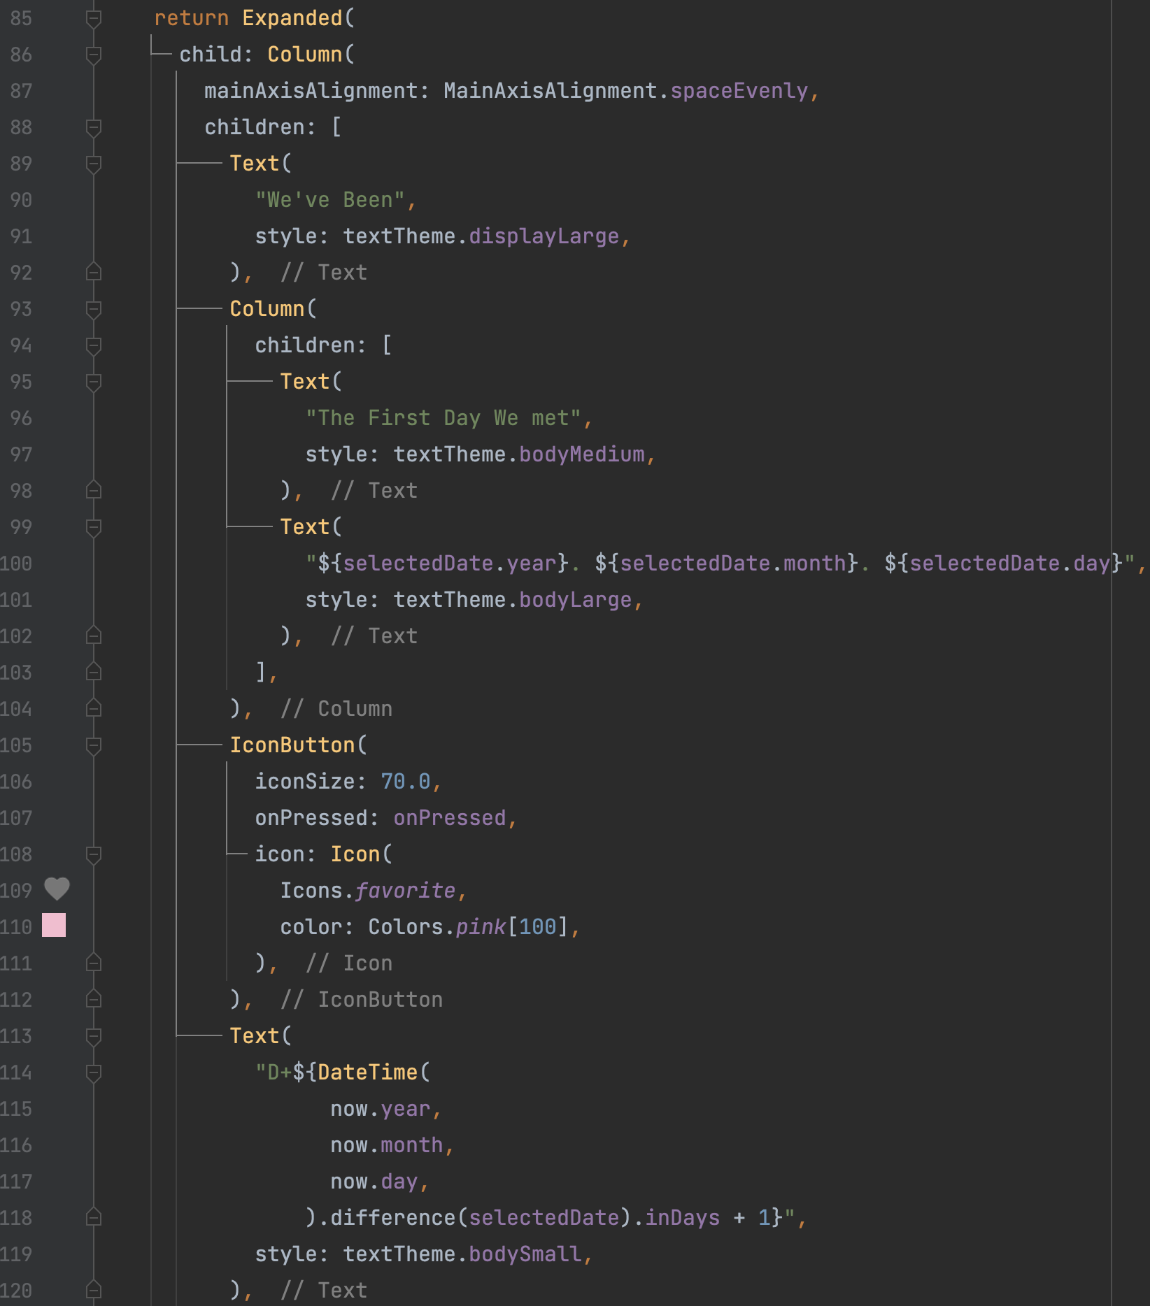
Task: Click displayLarge on line 91
Action: tap(544, 236)
